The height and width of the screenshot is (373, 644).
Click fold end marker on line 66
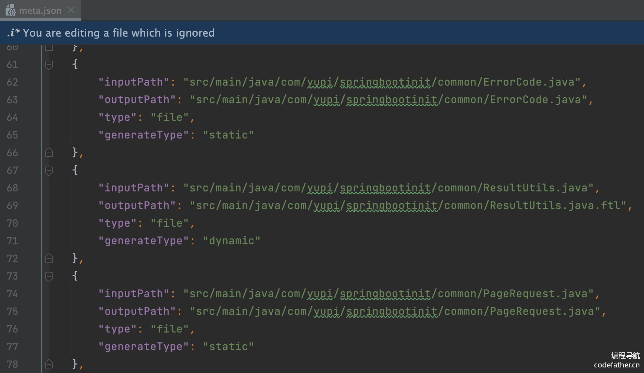coord(49,153)
